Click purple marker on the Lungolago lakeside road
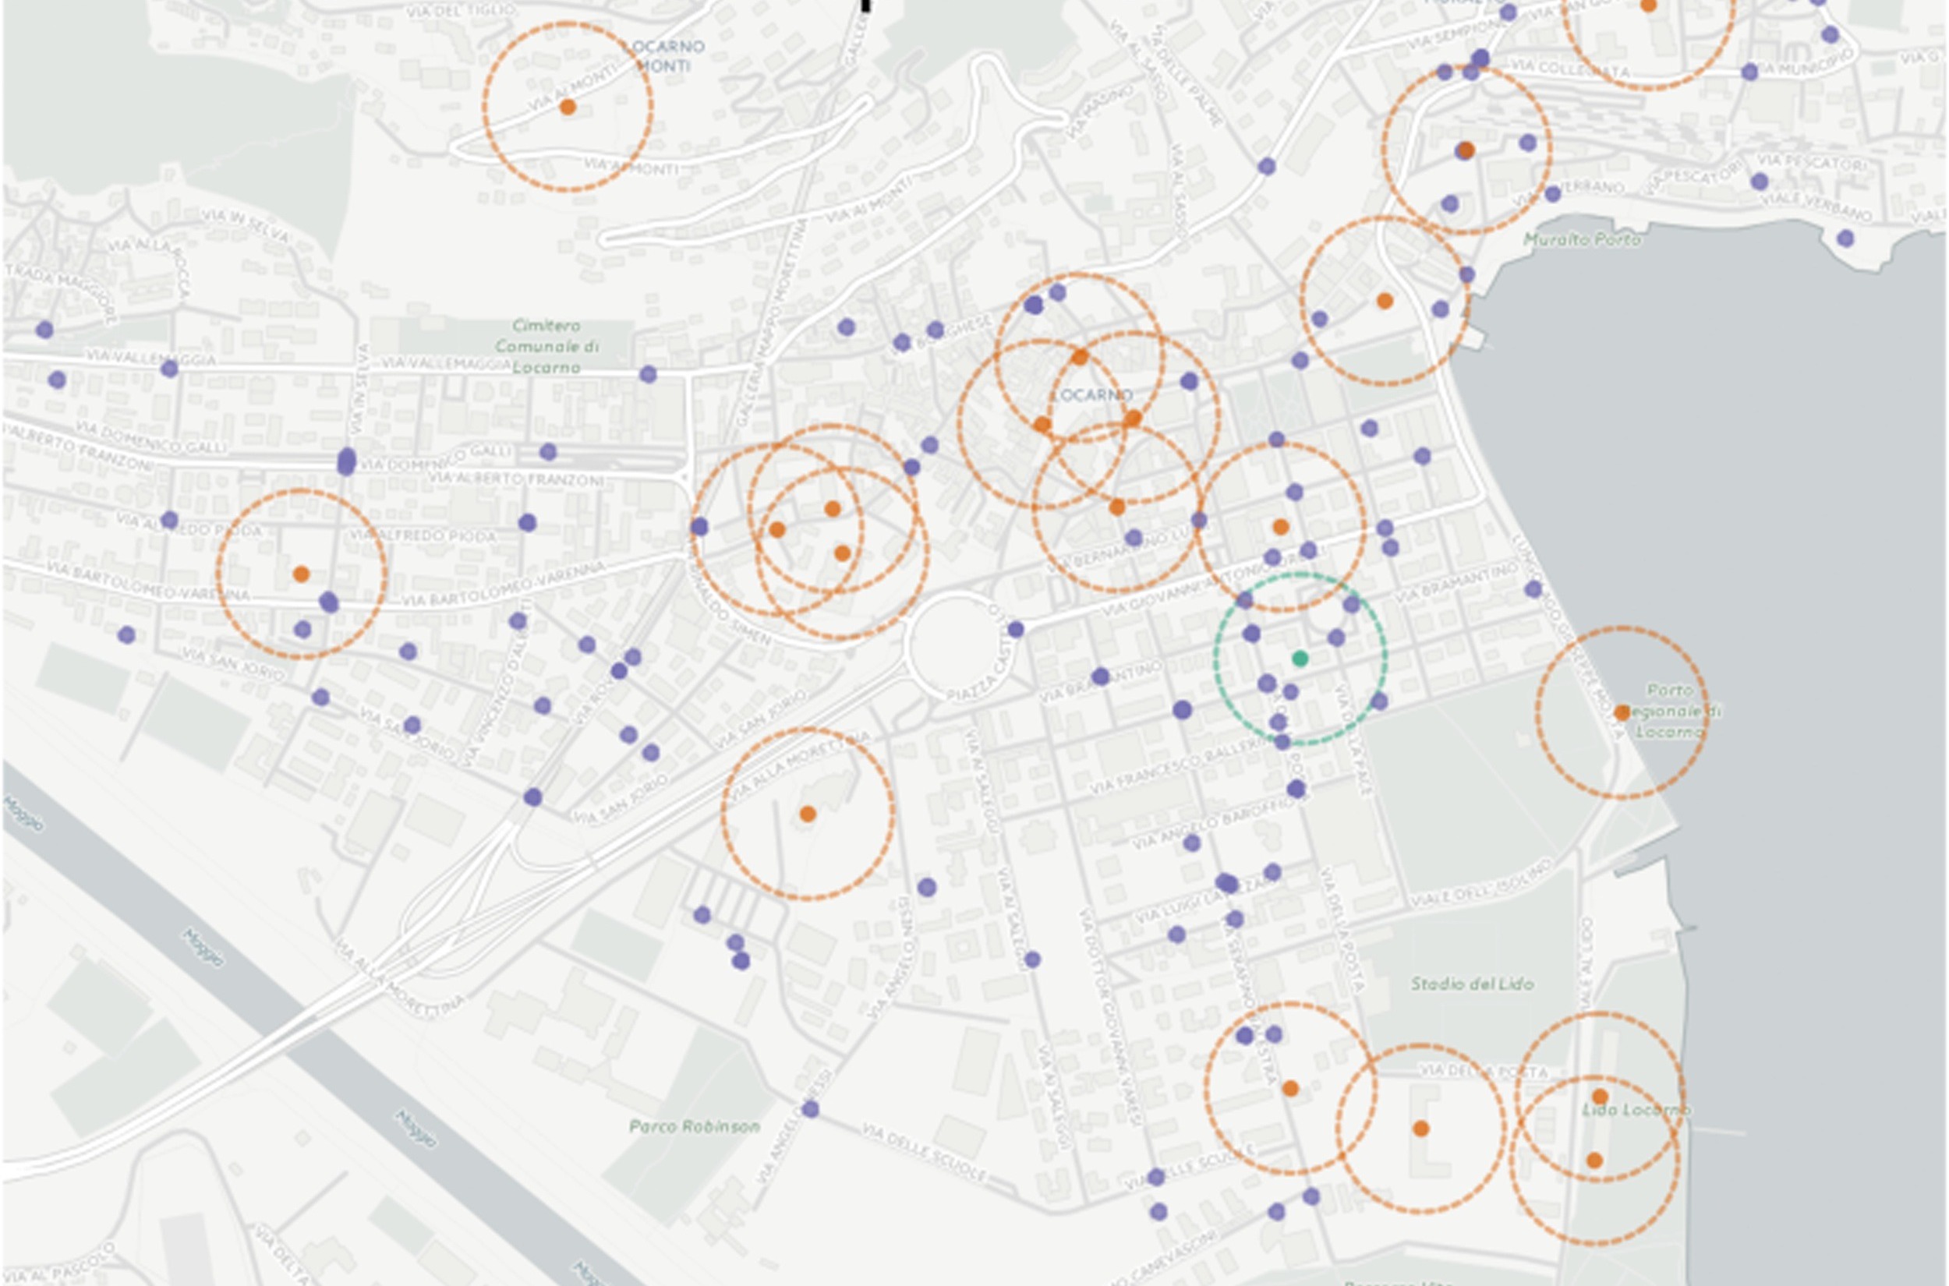The height and width of the screenshot is (1286, 1949). click(x=1533, y=589)
